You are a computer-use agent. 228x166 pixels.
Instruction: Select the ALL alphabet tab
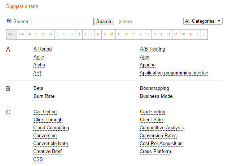coord(12,34)
